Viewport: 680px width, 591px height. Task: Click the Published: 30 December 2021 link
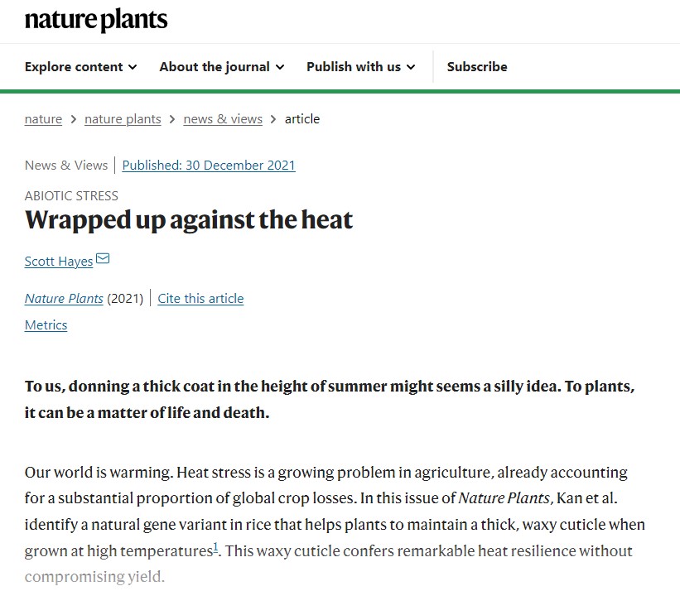coord(209,166)
